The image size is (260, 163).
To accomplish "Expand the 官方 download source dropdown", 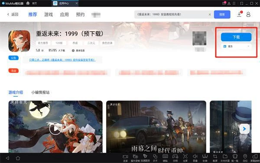I will click(x=236, y=46).
